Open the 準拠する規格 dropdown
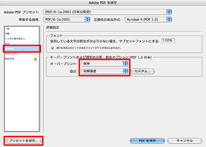The height and width of the screenshot is (147, 206). [x=66, y=19]
